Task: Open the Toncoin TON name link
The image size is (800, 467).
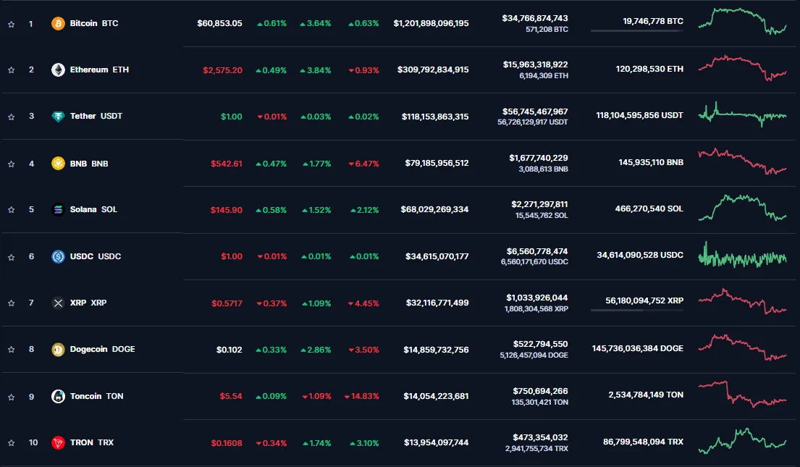Action: [x=96, y=396]
